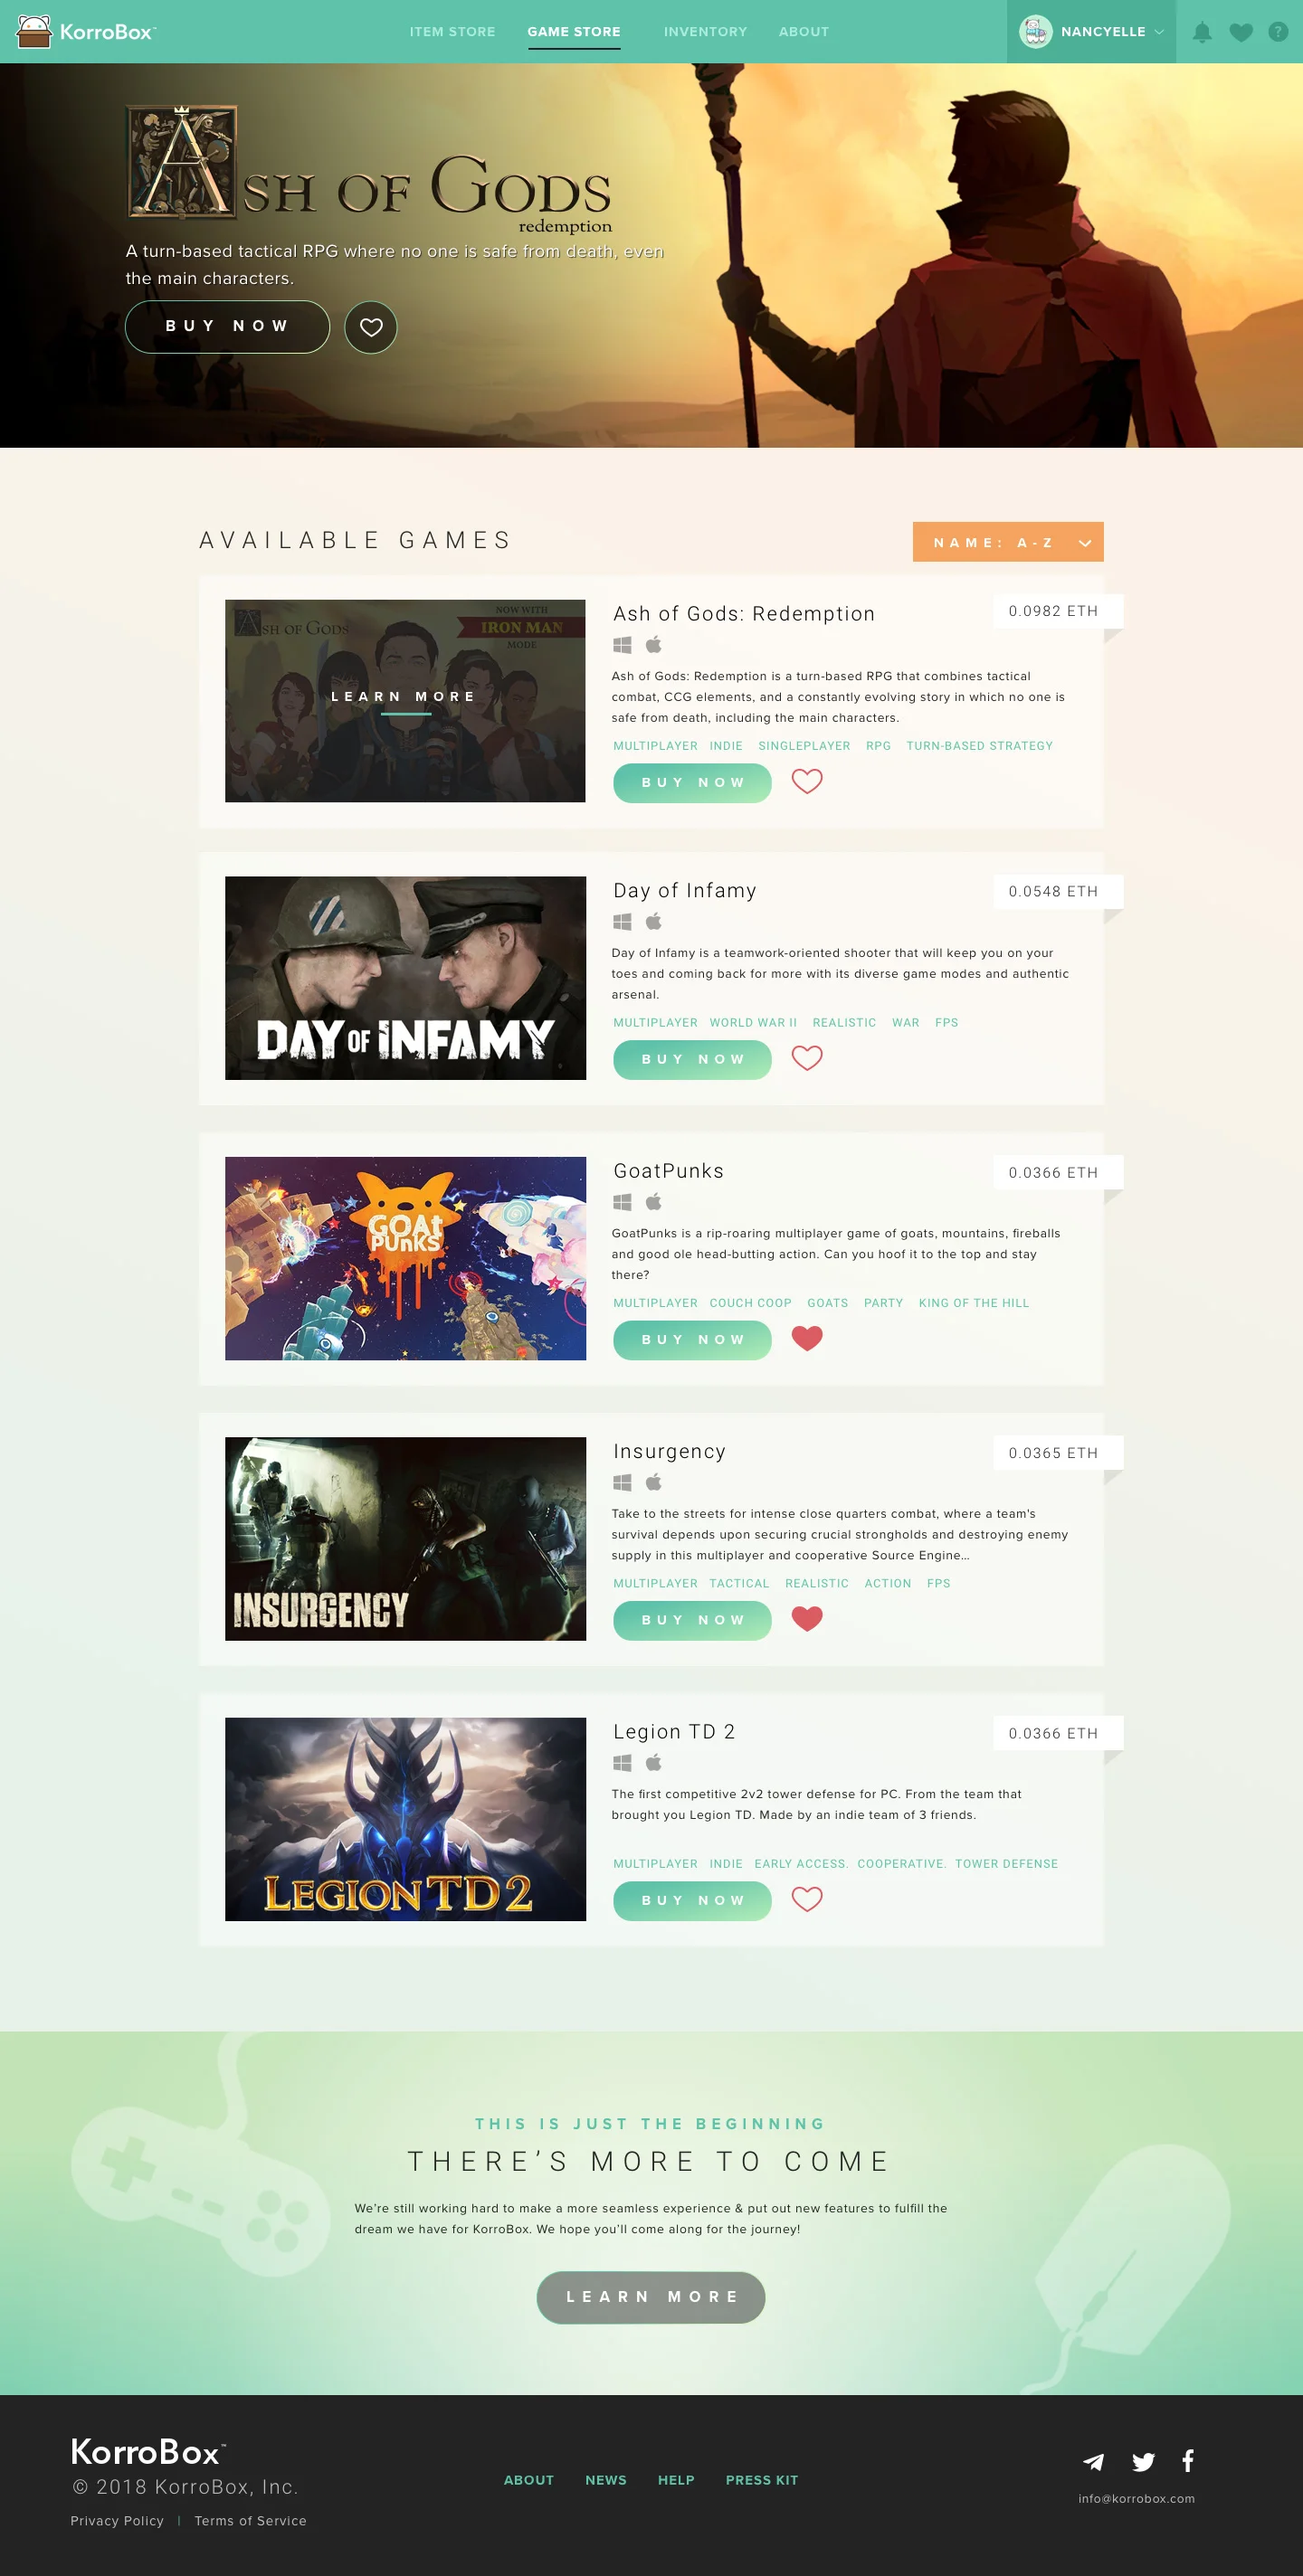Click the hero banner heart button
Image resolution: width=1303 pixels, height=2576 pixels.
tap(370, 327)
